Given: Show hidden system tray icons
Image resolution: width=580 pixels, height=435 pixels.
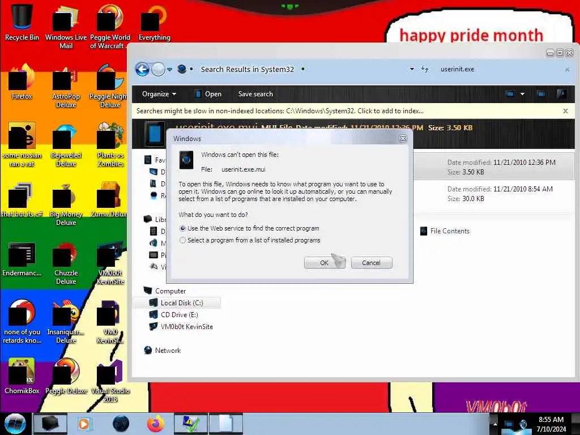Looking at the screenshot, I should (x=495, y=424).
